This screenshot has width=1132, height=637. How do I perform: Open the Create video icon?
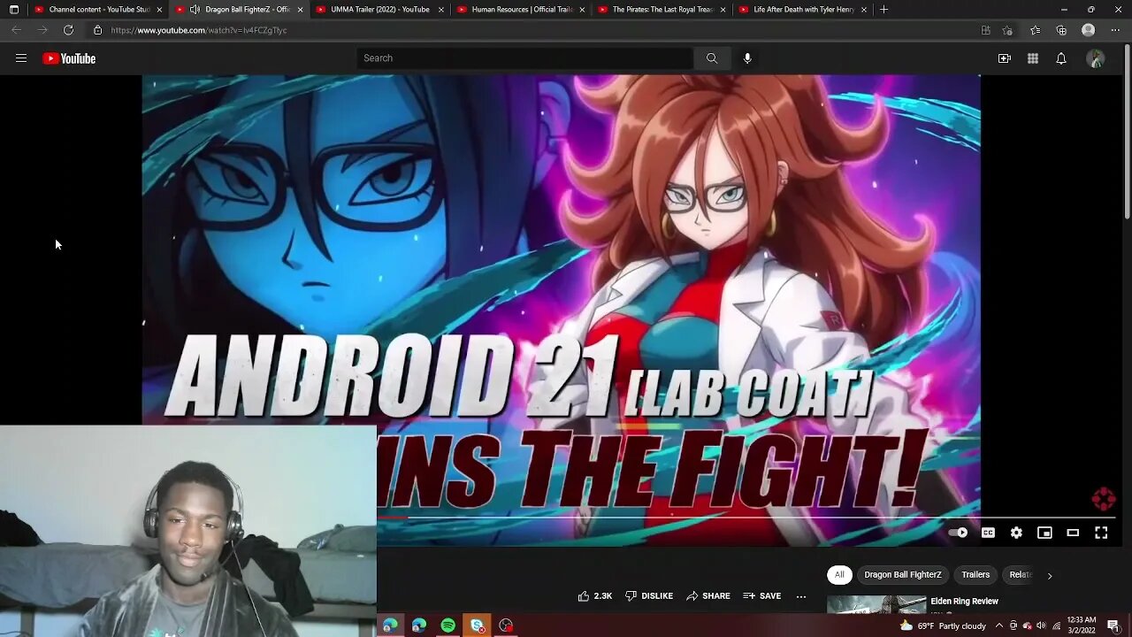(1005, 58)
